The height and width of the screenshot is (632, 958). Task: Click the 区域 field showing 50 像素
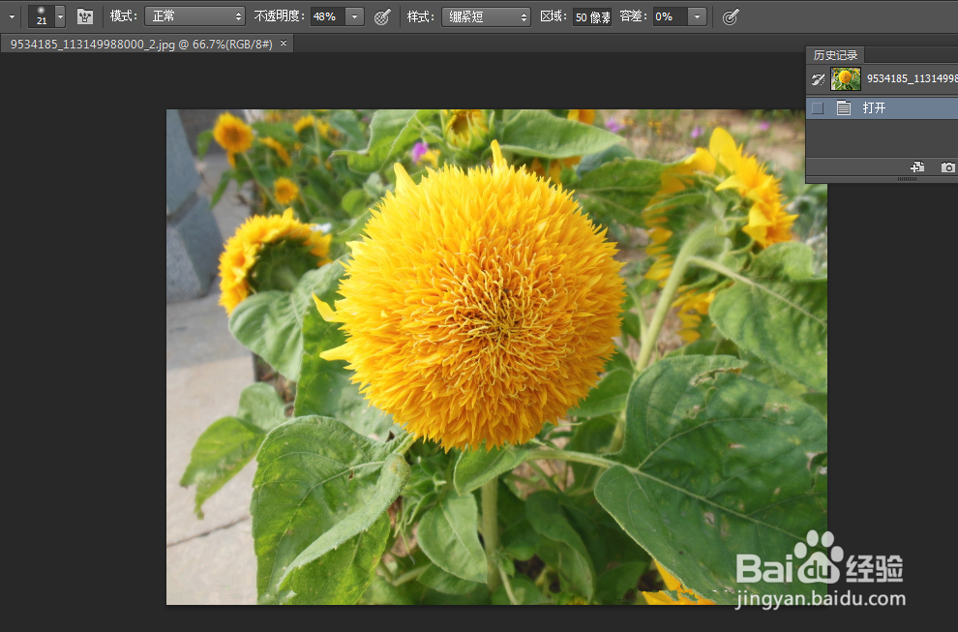(592, 16)
